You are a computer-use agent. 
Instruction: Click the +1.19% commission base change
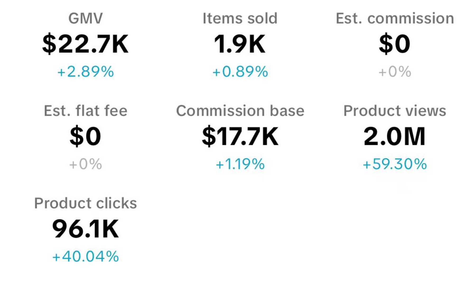240,164
